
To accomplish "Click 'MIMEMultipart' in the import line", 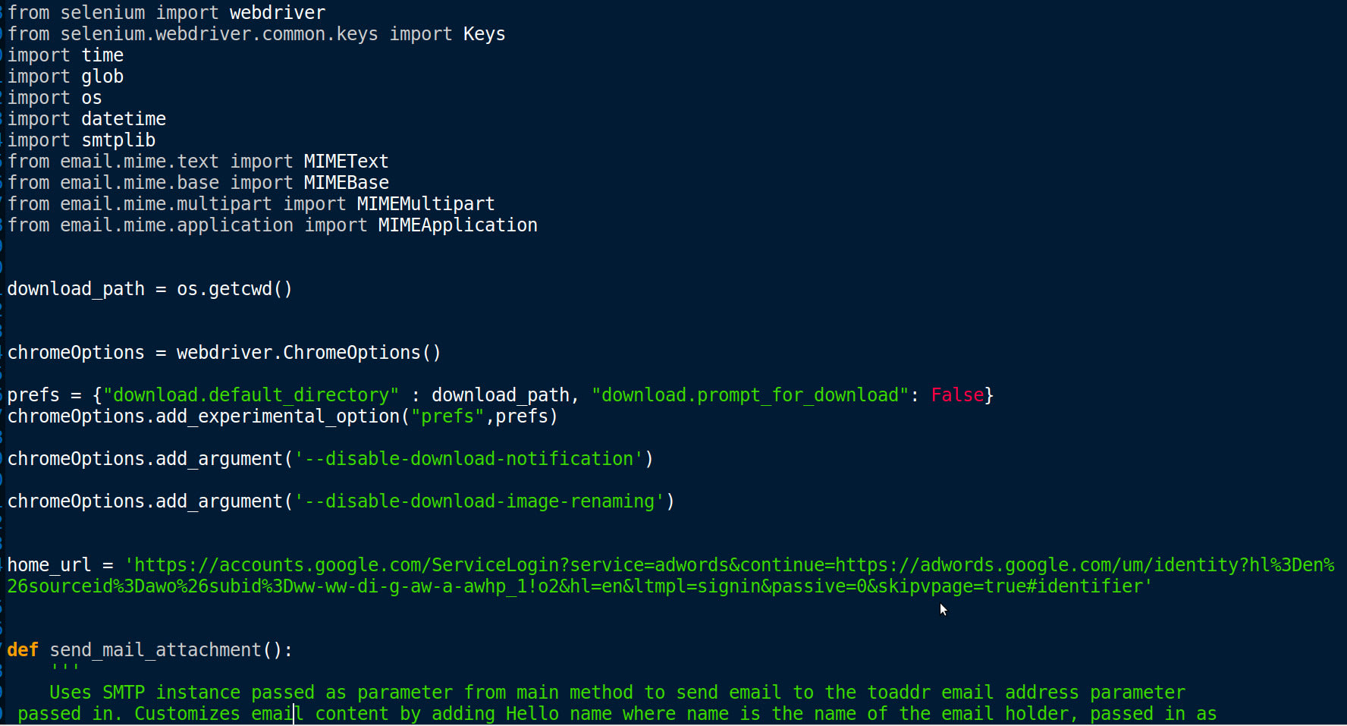I will [x=425, y=204].
